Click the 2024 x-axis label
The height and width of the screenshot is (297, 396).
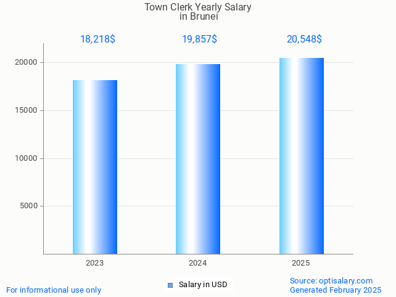tap(198, 263)
